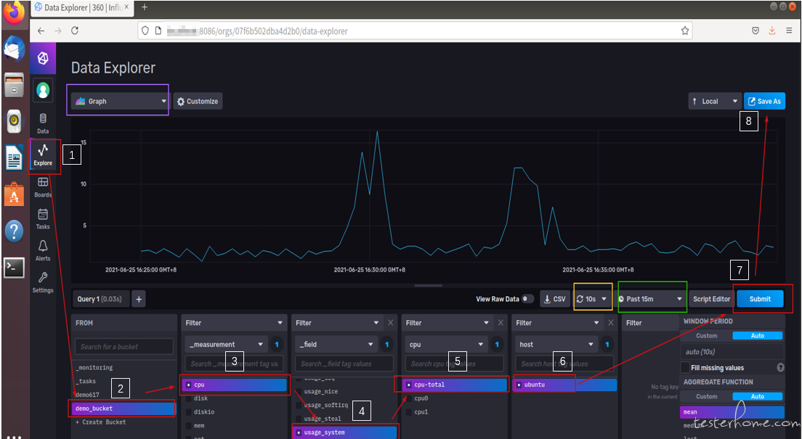Viewport: 802px width, 439px height.
Task: Download results with the CSV button
Action: tap(555, 299)
